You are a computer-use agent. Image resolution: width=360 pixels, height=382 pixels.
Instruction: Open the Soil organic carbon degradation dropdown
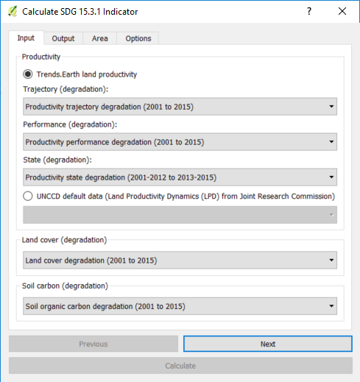(x=180, y=306)
